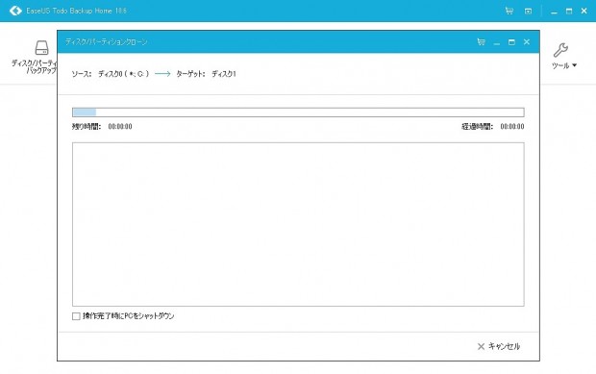
Task: Minimize the clone dialog window
Action: click(x=496, y=42)
